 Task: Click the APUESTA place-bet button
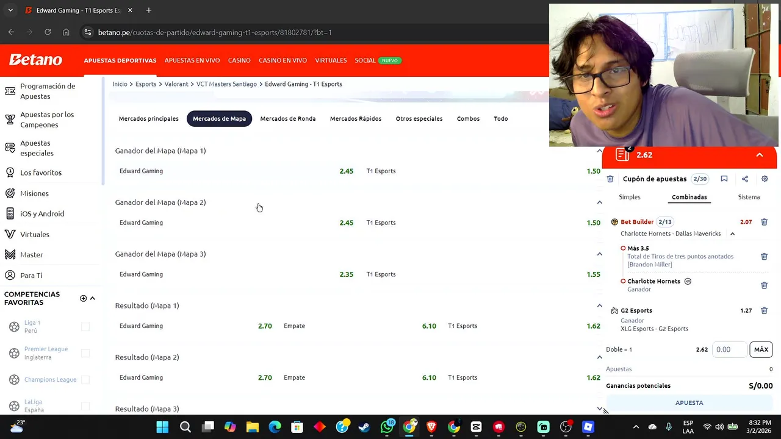(x=689, y=403)
